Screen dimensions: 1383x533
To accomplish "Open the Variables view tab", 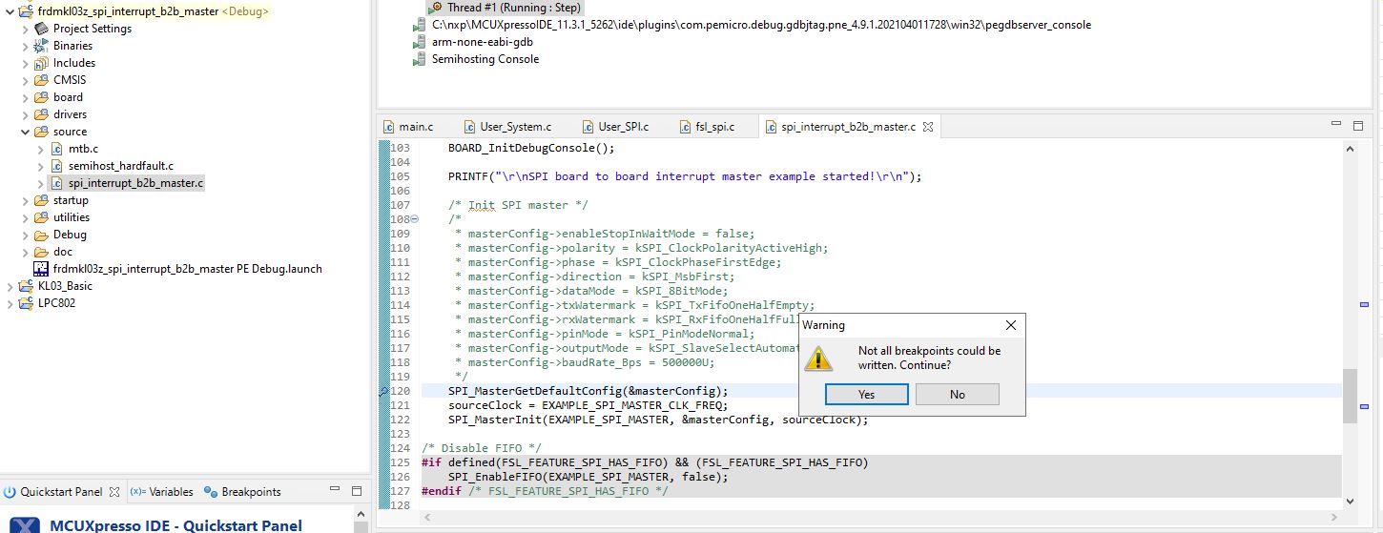I will click(161, 492).
